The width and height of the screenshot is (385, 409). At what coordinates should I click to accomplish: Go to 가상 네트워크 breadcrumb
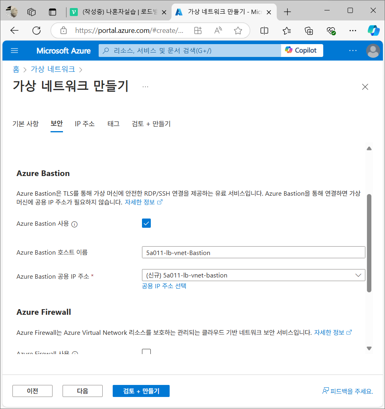[x=53, y=69]
